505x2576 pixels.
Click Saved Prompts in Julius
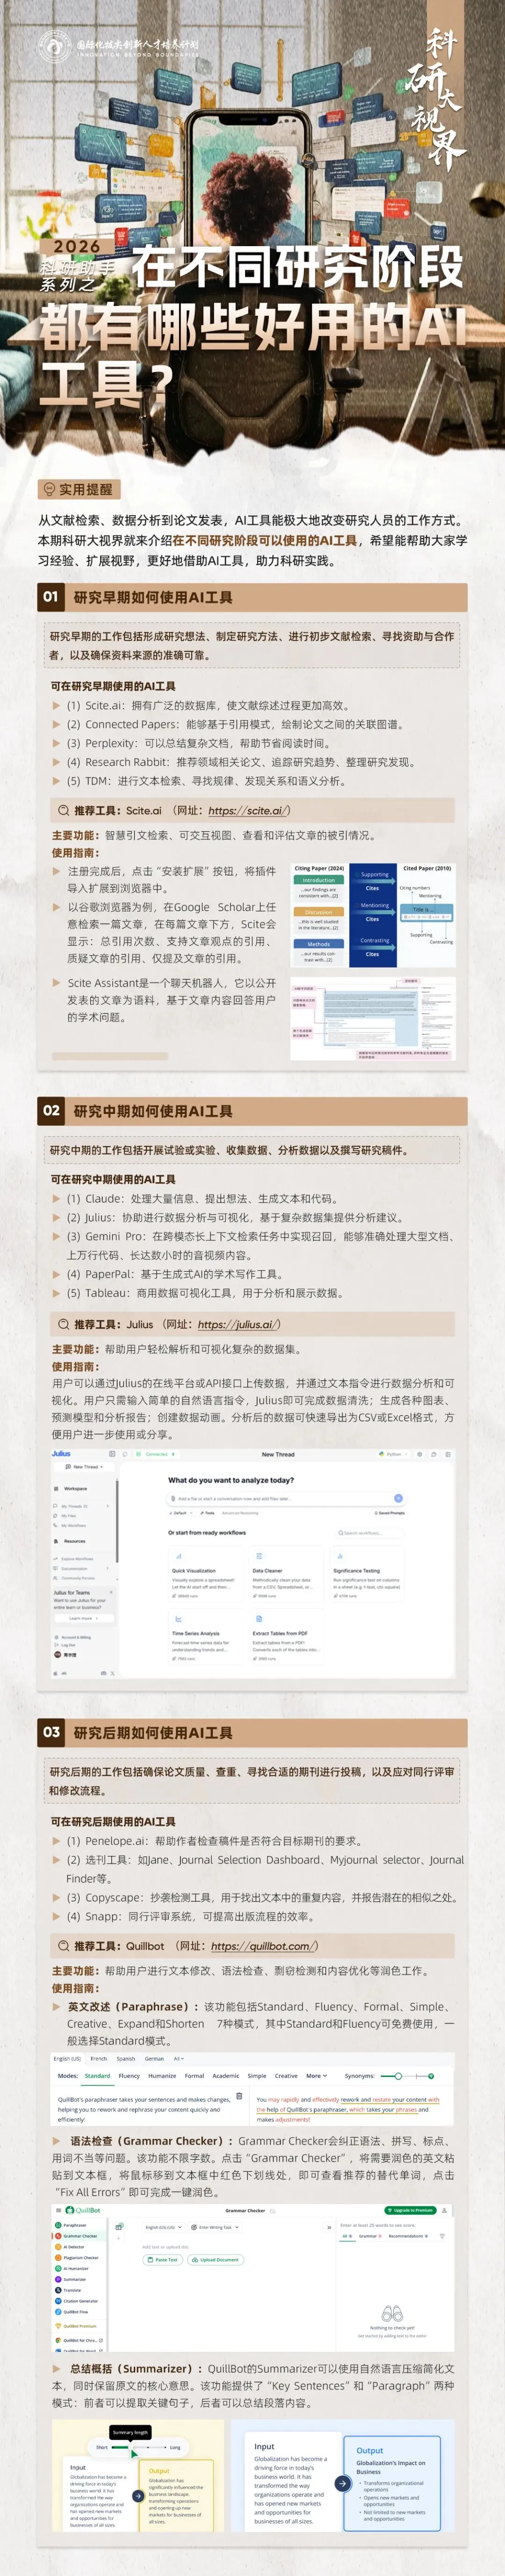tap(389, 1513)
